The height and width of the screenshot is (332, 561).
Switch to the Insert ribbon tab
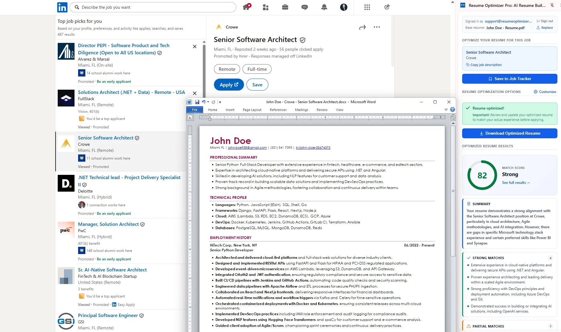pos(230,110)
